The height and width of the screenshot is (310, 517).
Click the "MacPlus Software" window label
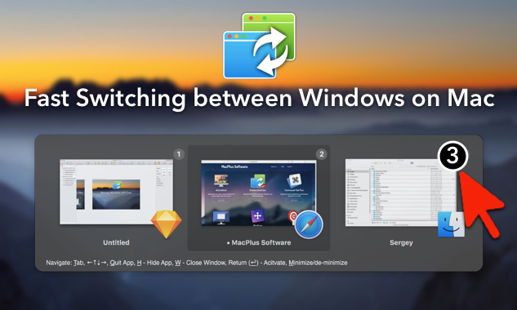[x=261, y=243]
